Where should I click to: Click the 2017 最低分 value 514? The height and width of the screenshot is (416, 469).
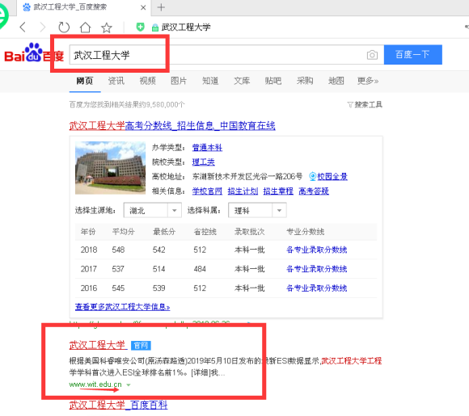tap(158, 269)
